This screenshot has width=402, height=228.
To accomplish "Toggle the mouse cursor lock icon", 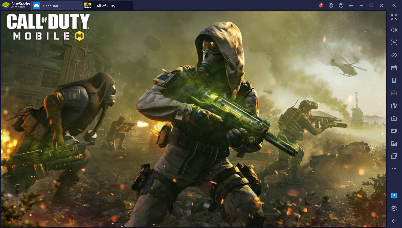I will (394, 42).
